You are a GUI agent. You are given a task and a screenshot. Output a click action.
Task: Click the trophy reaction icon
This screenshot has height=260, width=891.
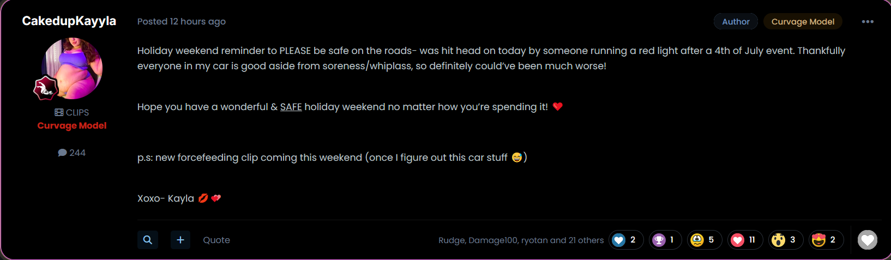click(x=659, y=240)
